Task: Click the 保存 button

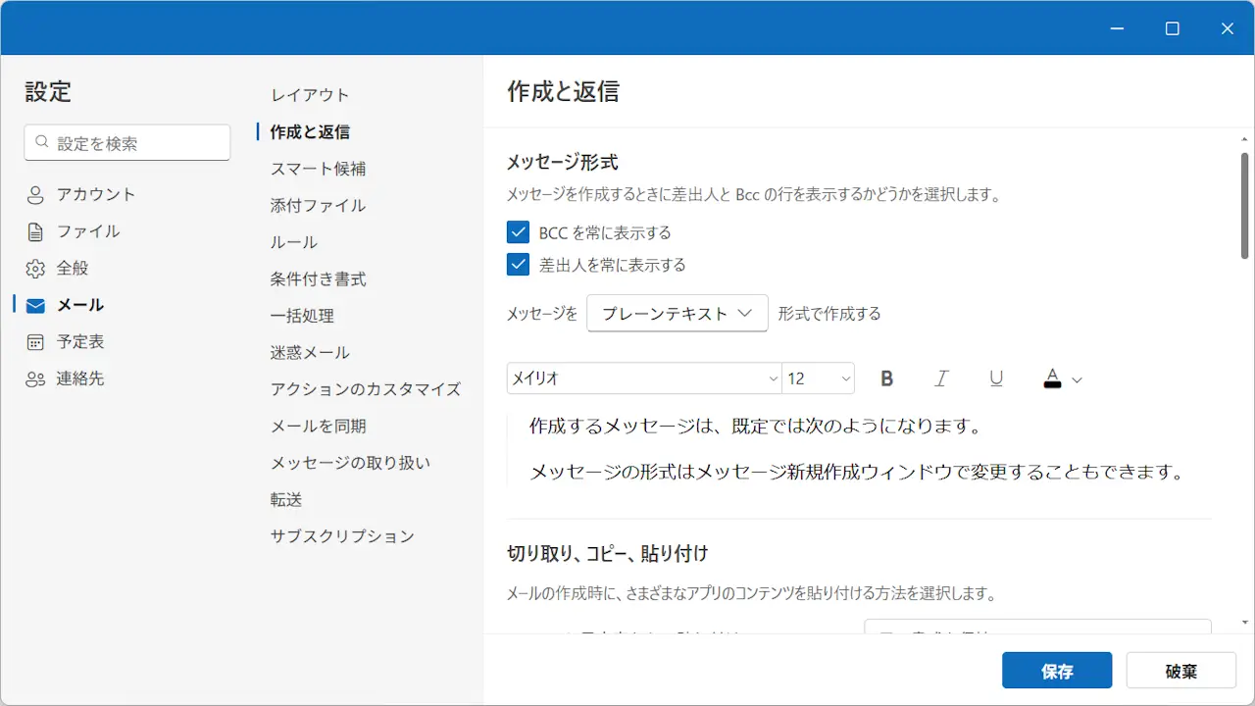Action: pos(1056,671)
